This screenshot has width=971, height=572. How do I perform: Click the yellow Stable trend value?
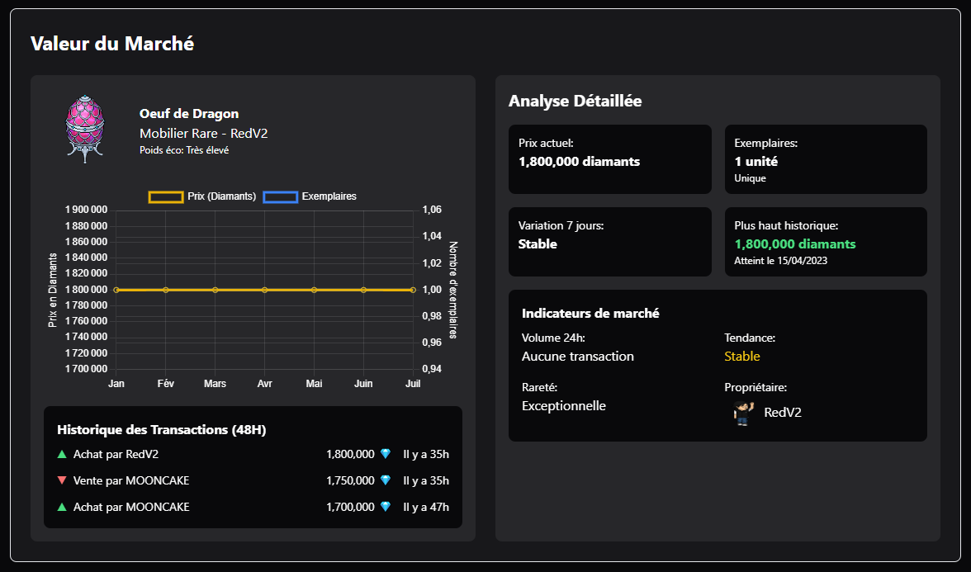pos(741,357)
